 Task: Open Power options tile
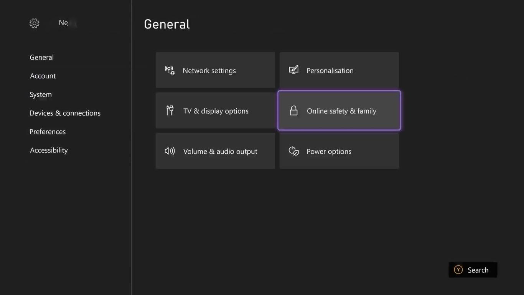(339, 151)
